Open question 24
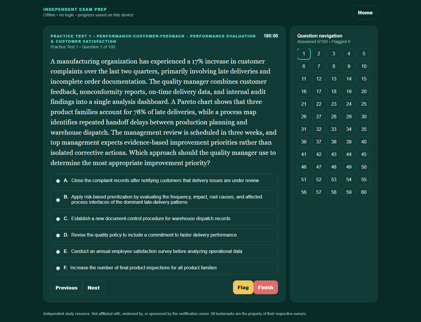 pyautogui.click(x=349, y=104)
